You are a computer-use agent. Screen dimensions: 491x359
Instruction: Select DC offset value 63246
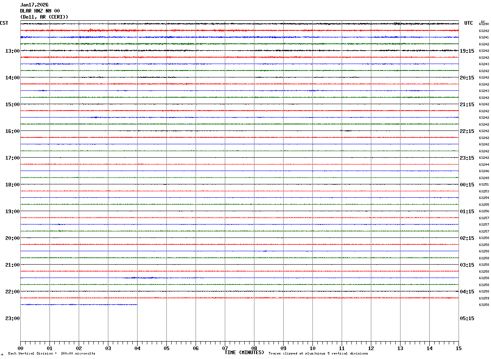(x=484, y=171)
